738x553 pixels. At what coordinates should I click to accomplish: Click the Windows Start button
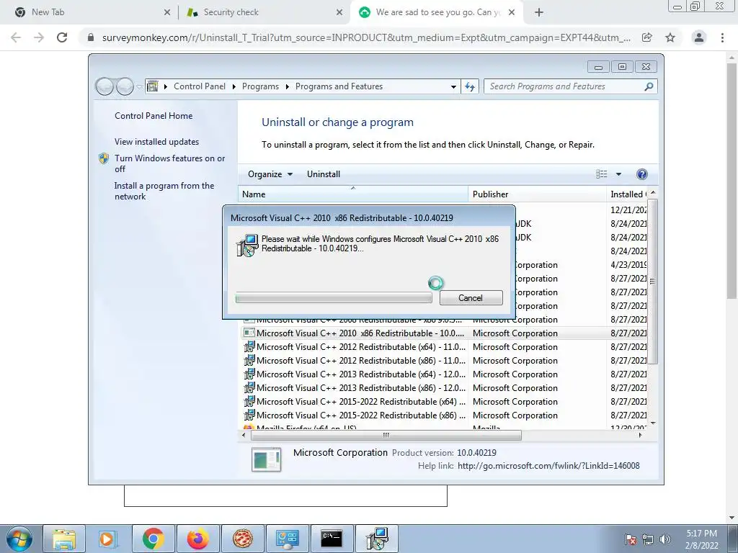coord(19,539)
